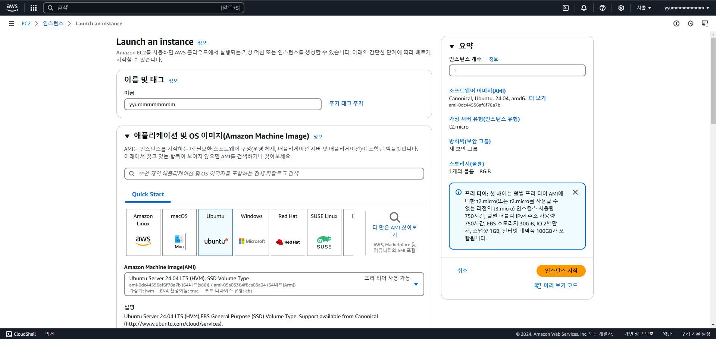
Task: Open the info panel icon below top bar
Action: (x=676, y=23)
